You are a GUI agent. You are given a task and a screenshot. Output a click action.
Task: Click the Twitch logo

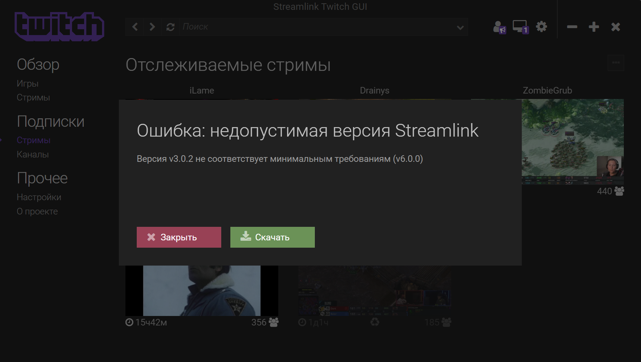(x=59, y=26)
